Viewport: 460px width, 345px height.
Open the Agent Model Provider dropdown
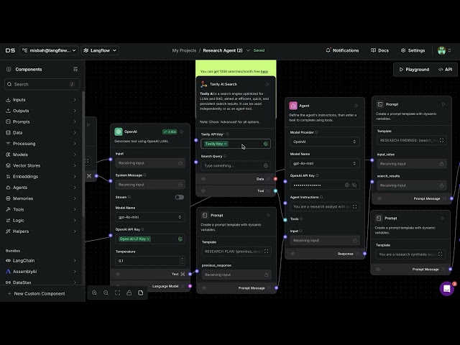[325, 142]
